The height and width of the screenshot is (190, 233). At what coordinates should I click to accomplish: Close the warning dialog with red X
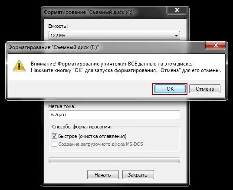point(216,45)
